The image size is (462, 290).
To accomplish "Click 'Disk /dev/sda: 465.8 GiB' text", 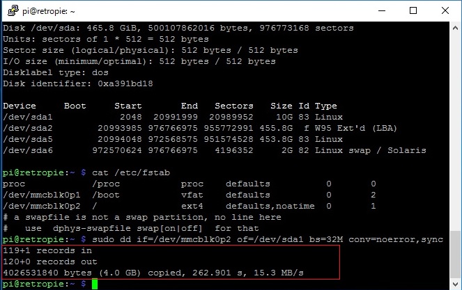I will [70, 28].
